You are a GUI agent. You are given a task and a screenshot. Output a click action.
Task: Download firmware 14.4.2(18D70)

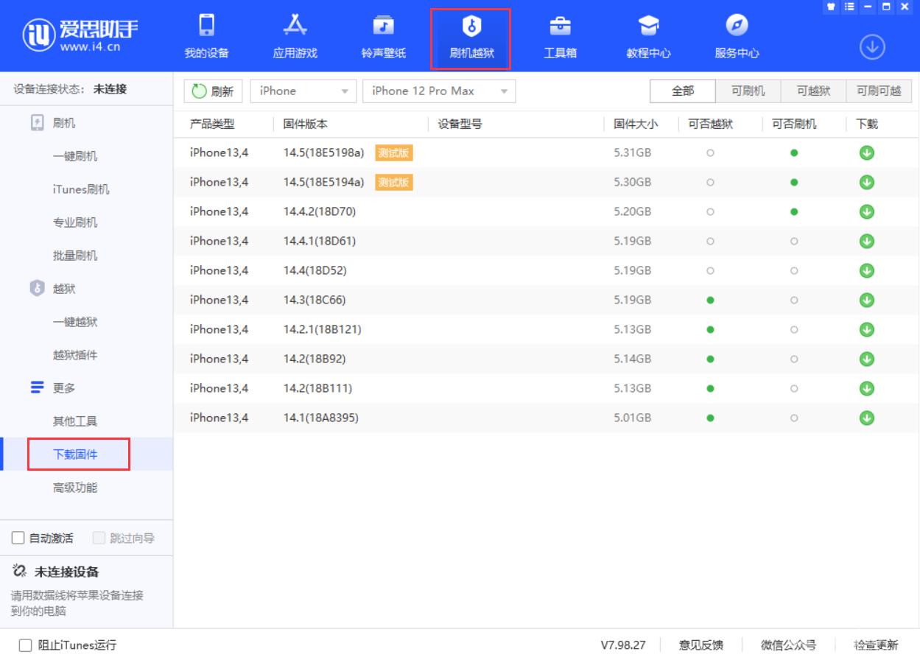867,211
